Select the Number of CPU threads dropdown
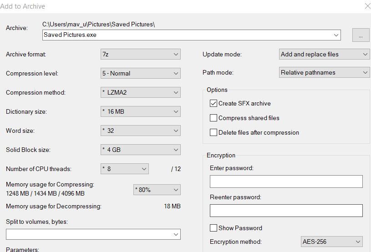 point(125,169)
